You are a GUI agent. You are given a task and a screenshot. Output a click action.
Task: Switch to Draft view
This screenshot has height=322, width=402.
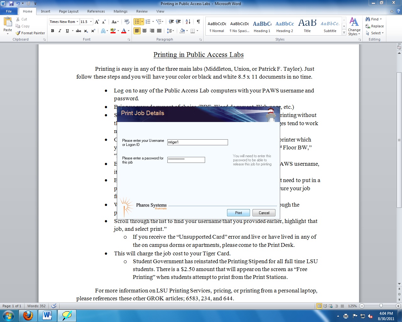coord(342,306)
